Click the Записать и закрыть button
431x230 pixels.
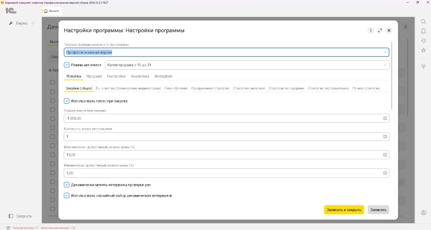click(x=343, y=210)
